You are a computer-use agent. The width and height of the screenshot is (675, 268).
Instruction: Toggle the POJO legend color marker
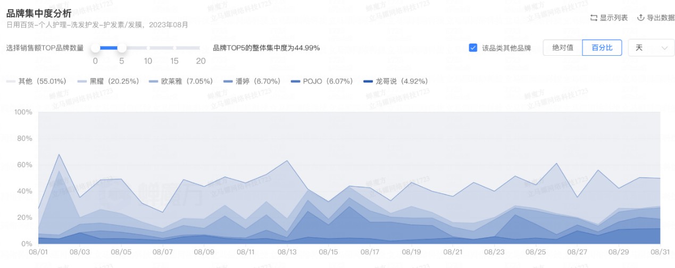point(295,82)
